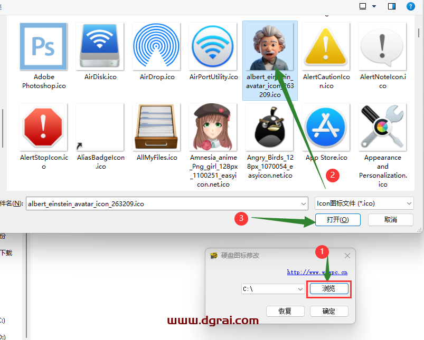The width and height of the screenshot is (424, 340).
Task: Click the Adobe Photoshop.ico name label
Action: [x=44, y=81]
